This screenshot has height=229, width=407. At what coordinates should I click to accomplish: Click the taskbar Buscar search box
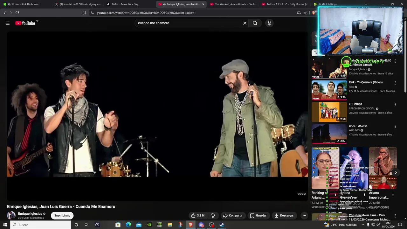click(41, 225)
